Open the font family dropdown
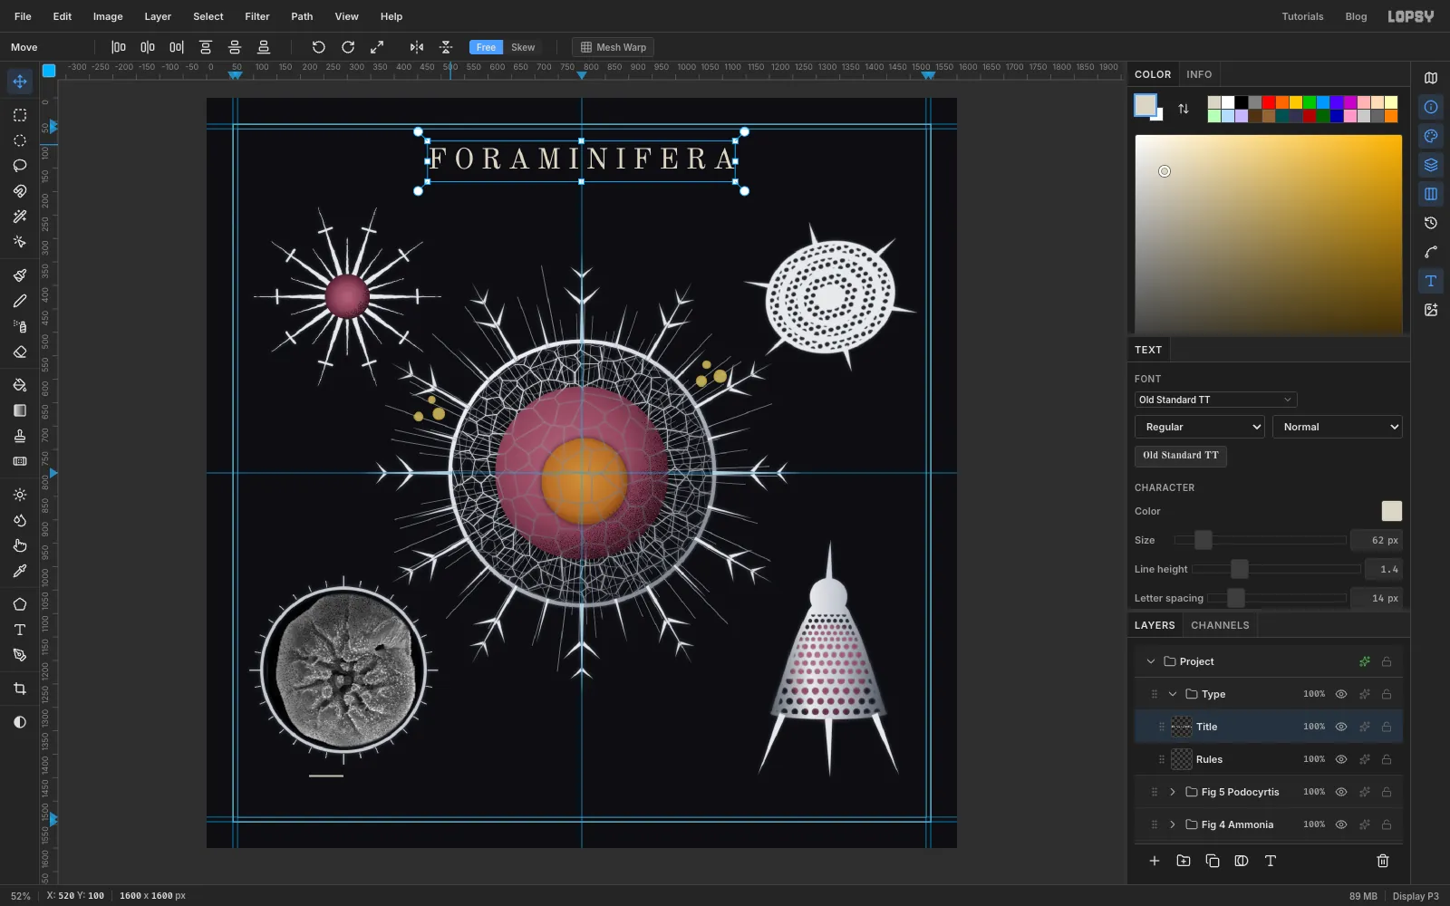 click(1215, 400)
